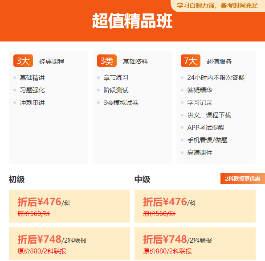Click 初级 原价560/科 strikethrough text
265x261 pixels.
coord(34,214)
